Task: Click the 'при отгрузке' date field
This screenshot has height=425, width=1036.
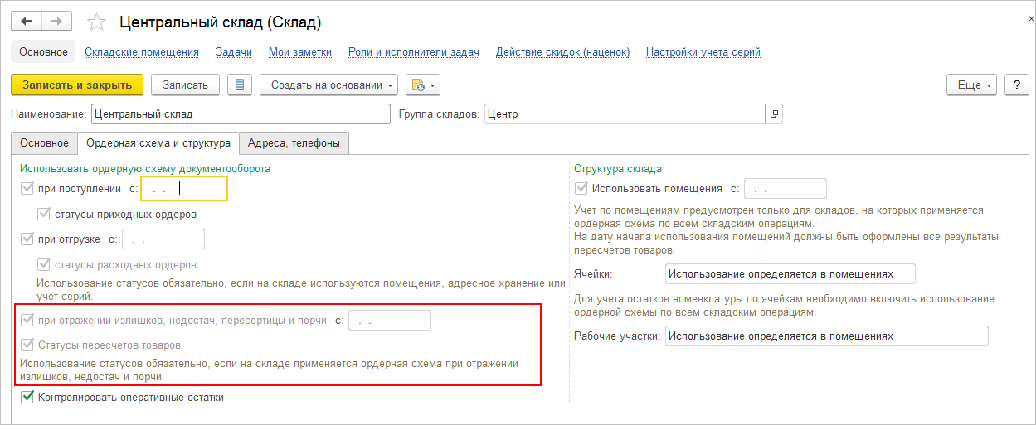Action: [163, 240]
